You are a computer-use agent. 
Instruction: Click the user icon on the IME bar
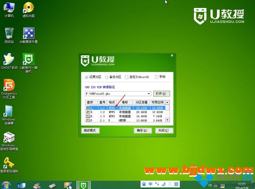170,184
